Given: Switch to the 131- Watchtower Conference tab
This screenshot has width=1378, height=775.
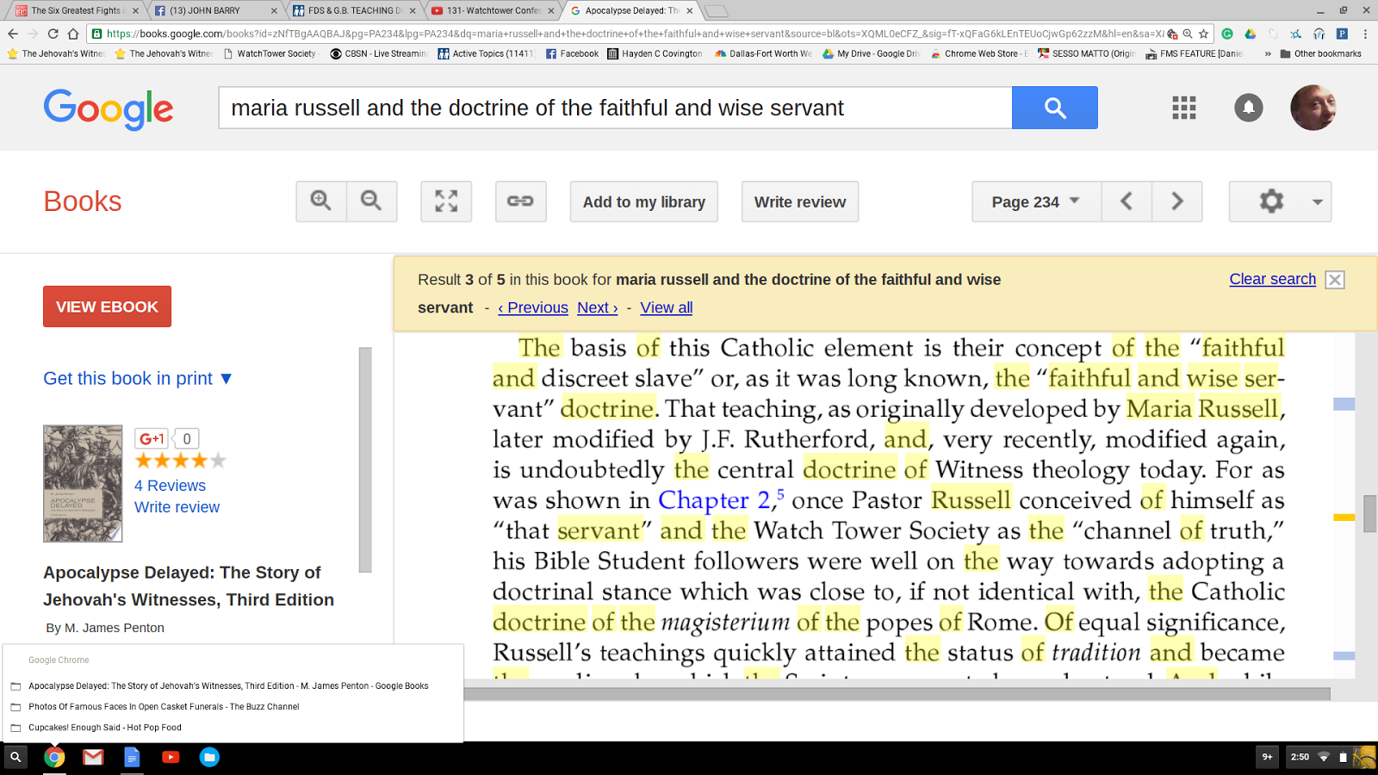Looking at the screenshot, I should tap(492, 10).
